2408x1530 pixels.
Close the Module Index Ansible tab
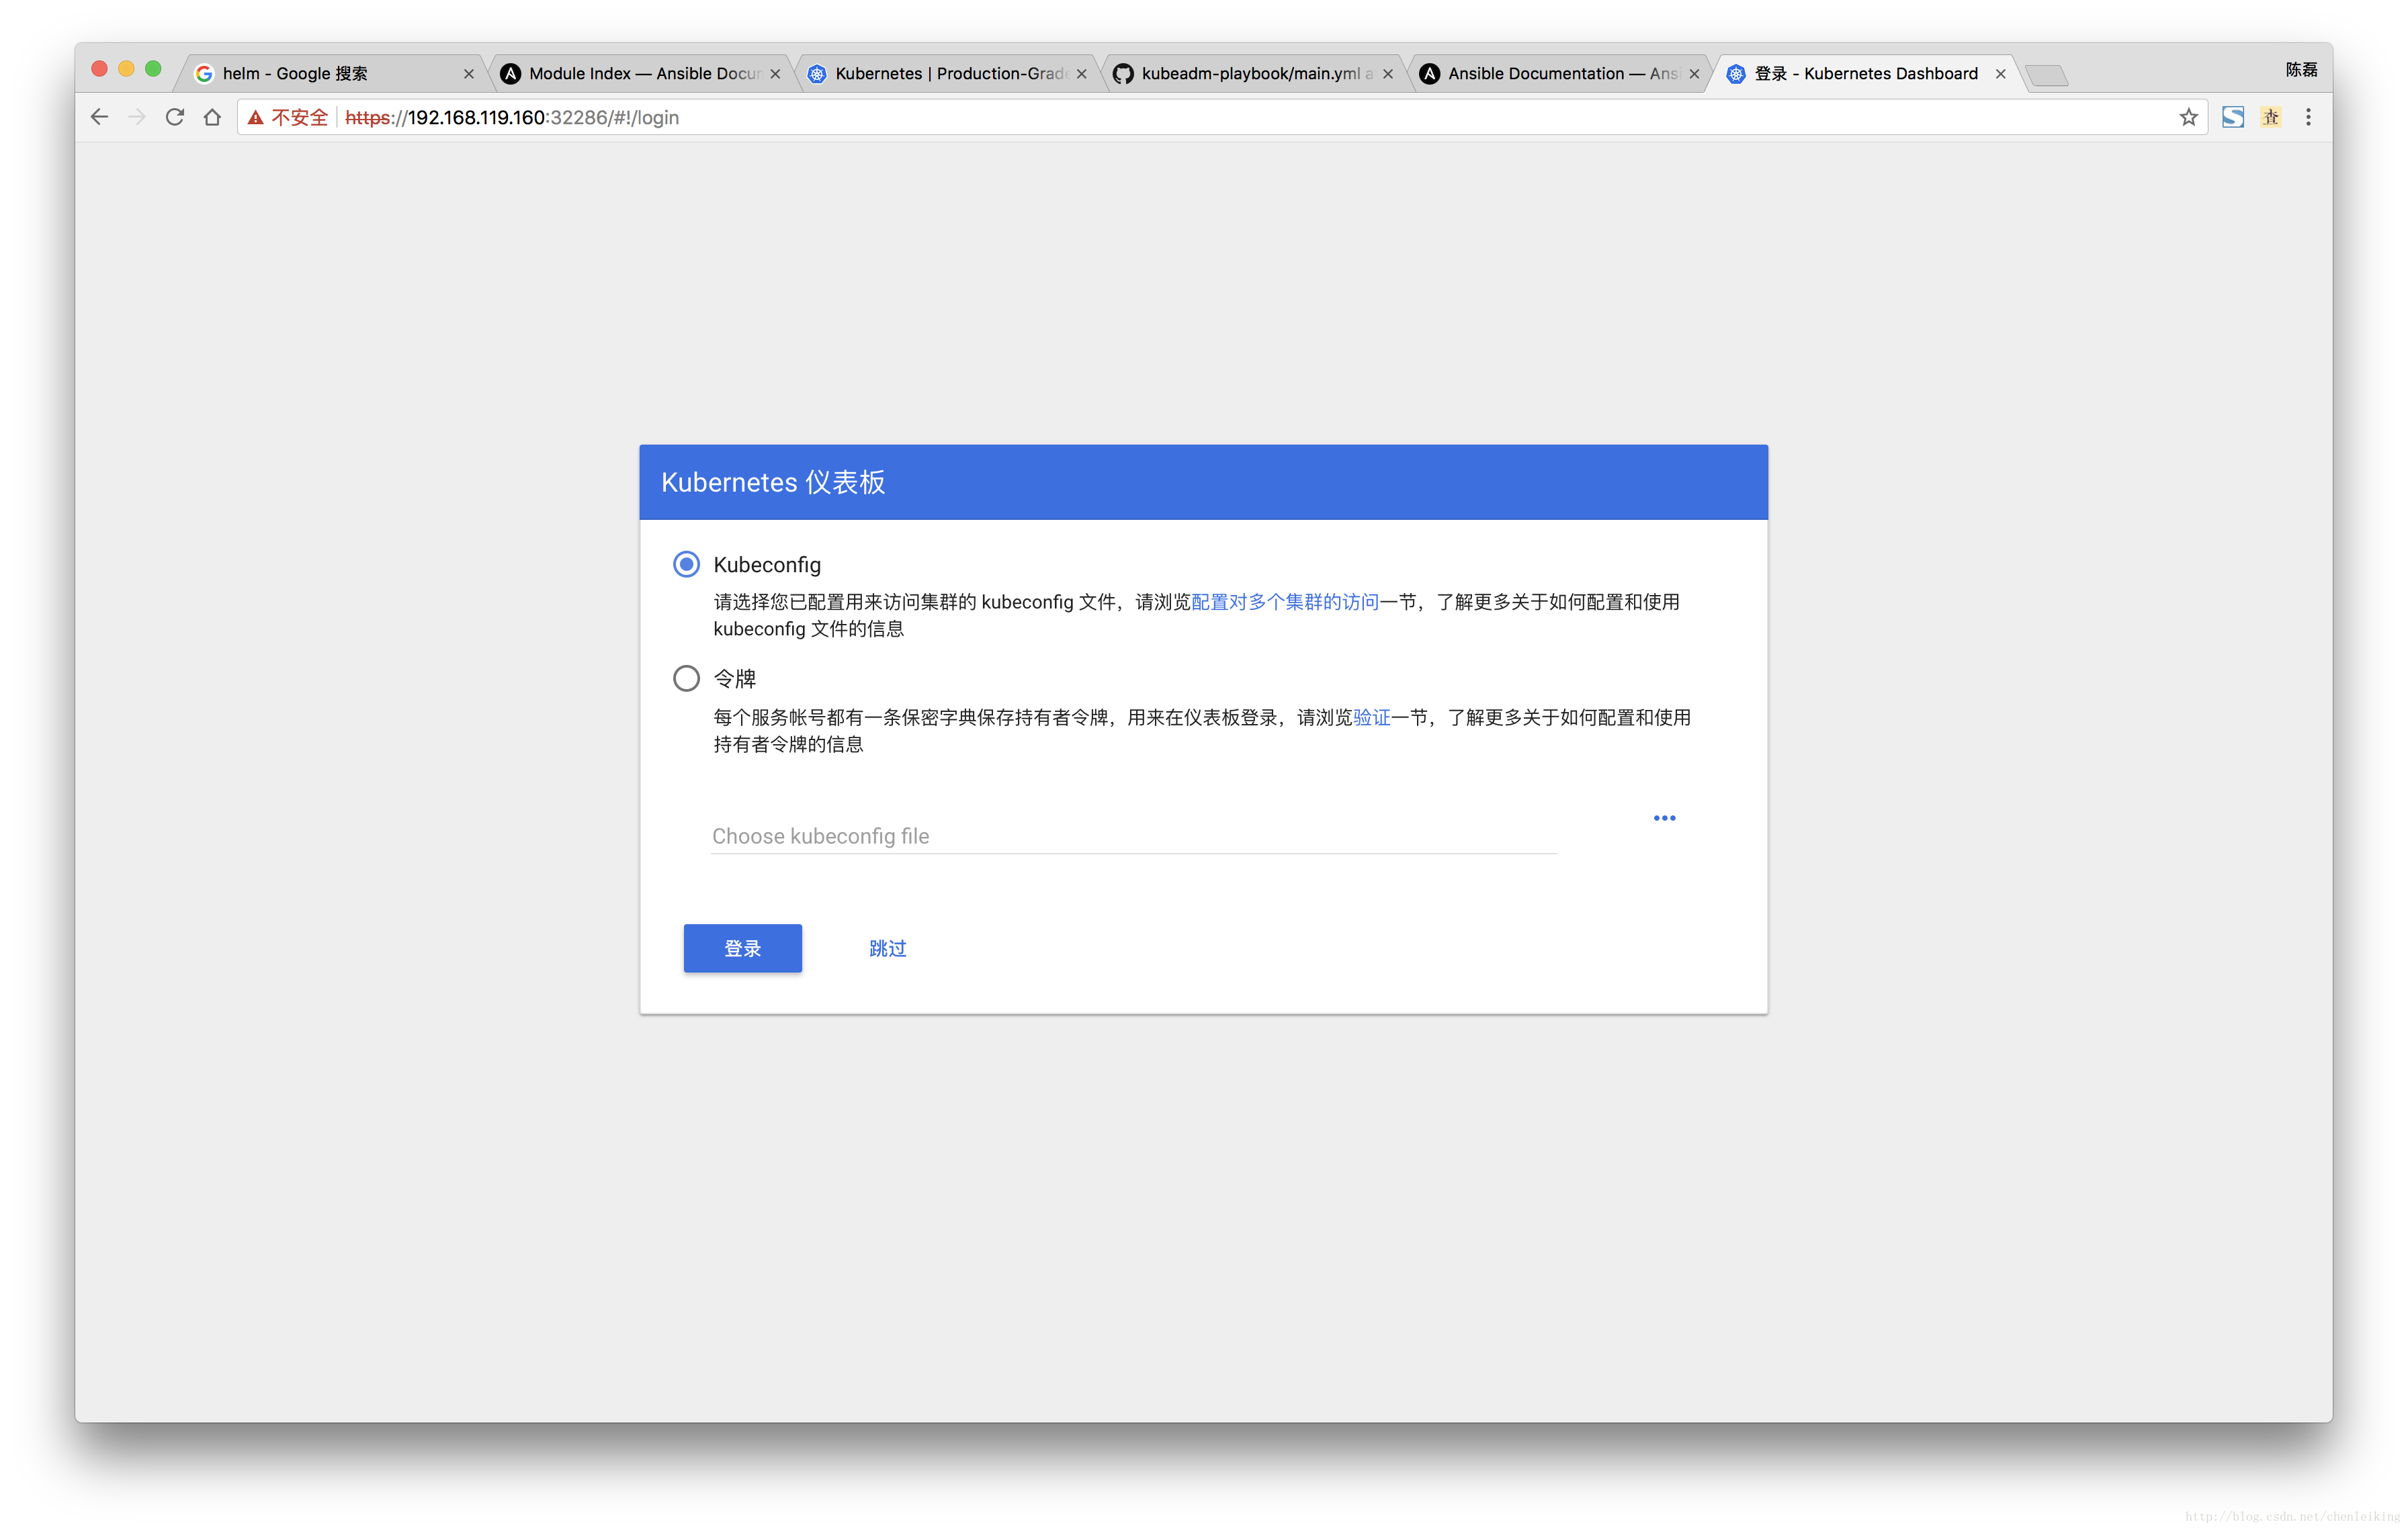[775, 74]
